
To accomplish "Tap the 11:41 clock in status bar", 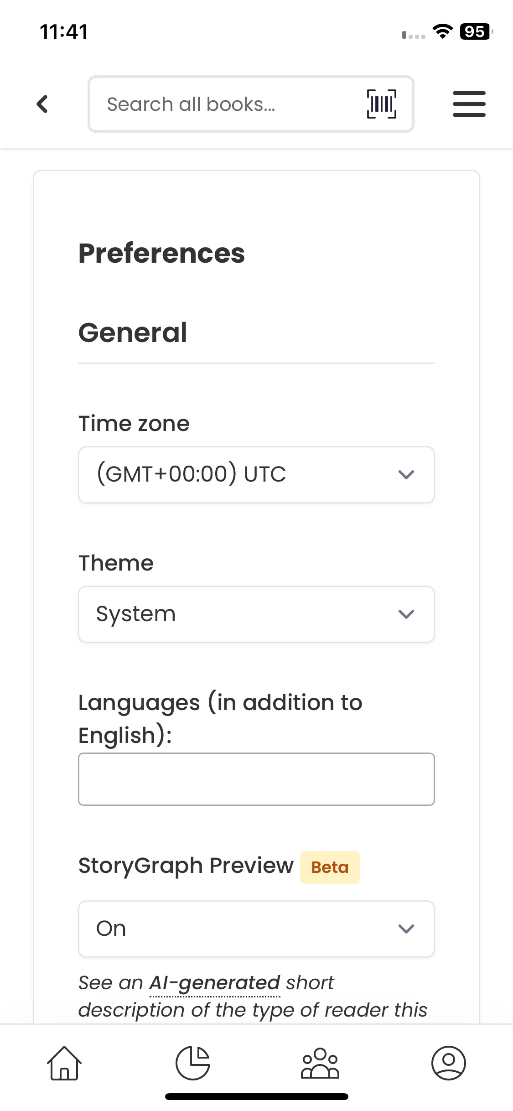I will (x=64, y=31).
